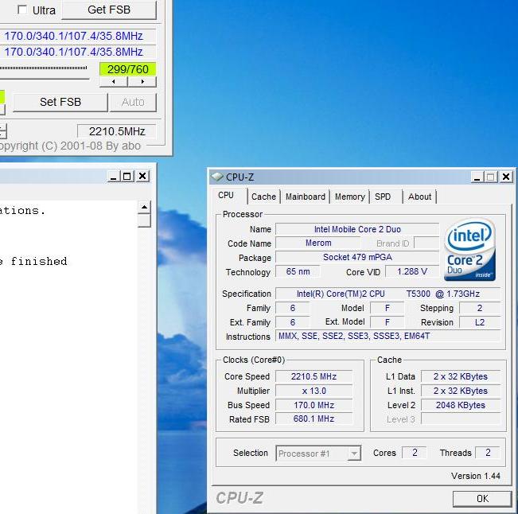Select the second 170.0/340.1/107.4/35.8MHz frequency line
This screenshot has height=514, width=518.
(73, 52)
